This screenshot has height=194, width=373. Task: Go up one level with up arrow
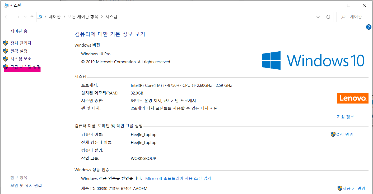(32, 17)
